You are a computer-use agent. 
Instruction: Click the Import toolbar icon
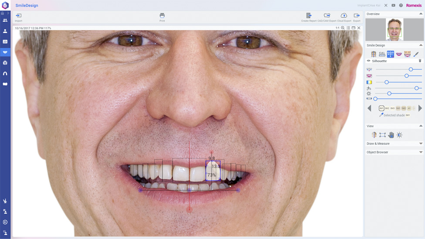click(18, 16)
